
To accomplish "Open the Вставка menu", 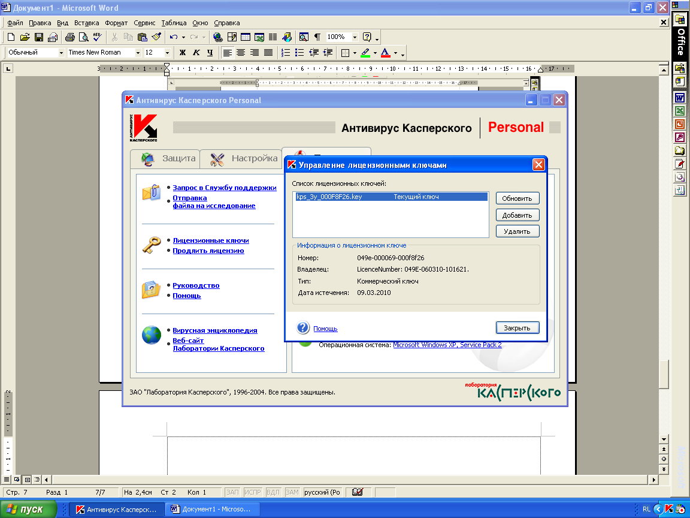I will [86, 23].
